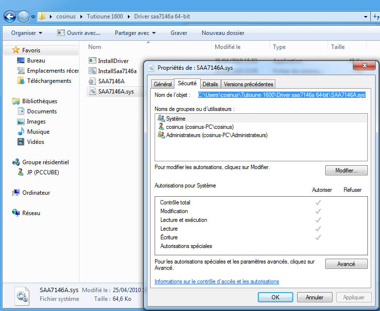The width and height of the screenshot is (380, 311).
Task: Click the Avancé button
Action: 346,264
